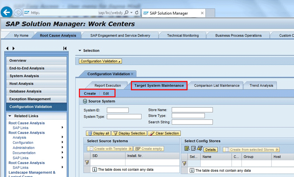
Task: Expand the Documentation submenu arrow
Action: (62, 152)
